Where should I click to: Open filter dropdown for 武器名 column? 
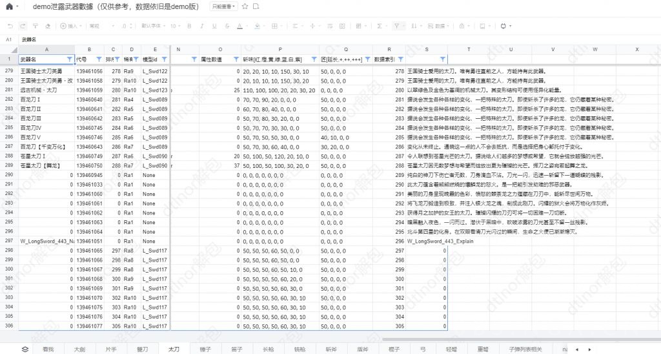click(70, 59)
